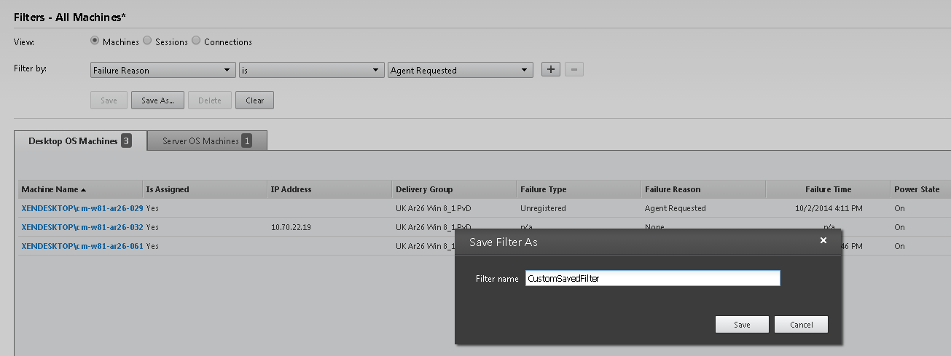Switch to Server OS Machines tab

coord(207,141)
